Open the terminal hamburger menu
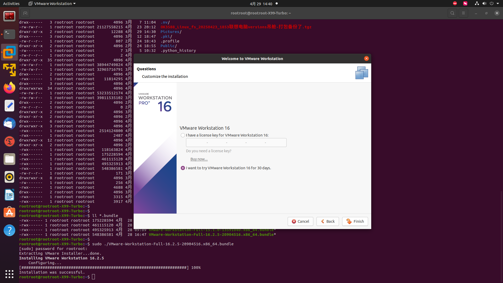The height and width of the screenshot is (283, 503). point(463,13)
